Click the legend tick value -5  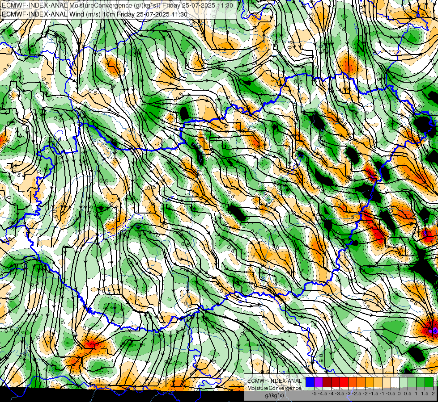coord(314,394)
